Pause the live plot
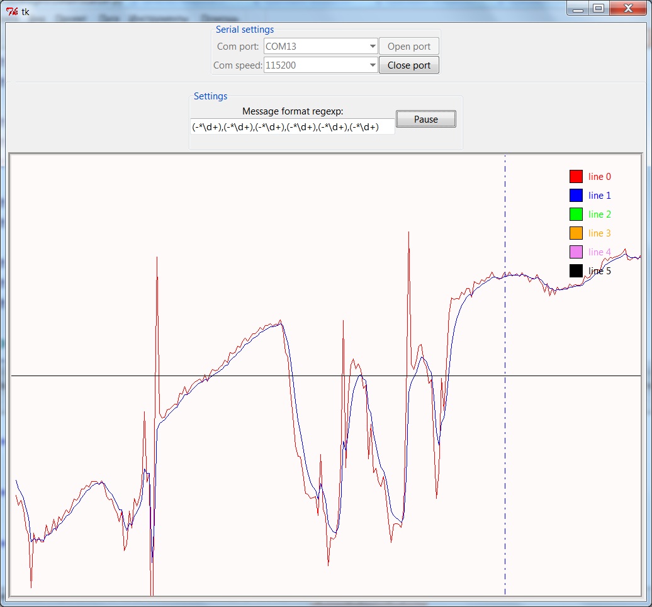 pos(426,120)
